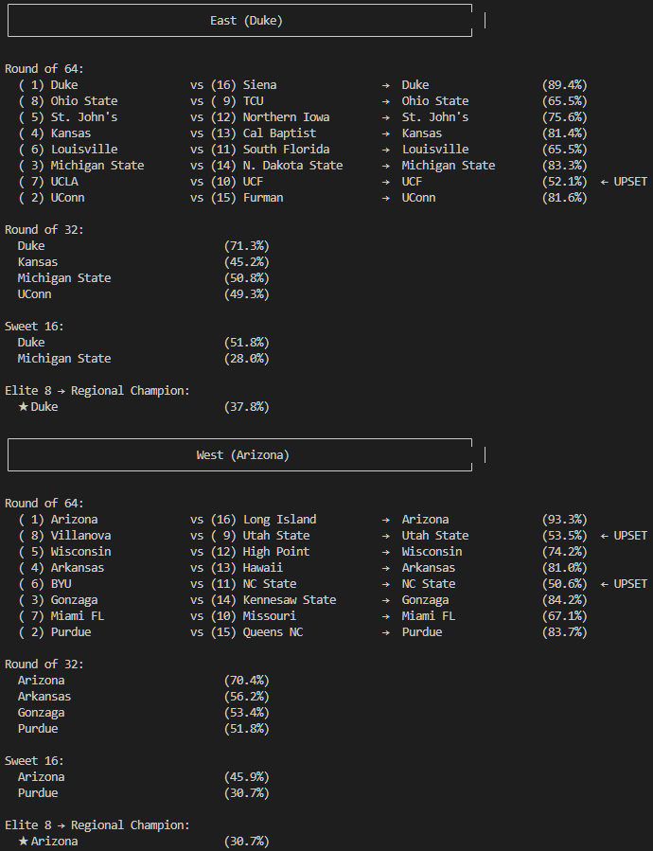
Task: Click West region's "Elite 8 → Regional Champion:" heading
Action: tap(97, 824)
